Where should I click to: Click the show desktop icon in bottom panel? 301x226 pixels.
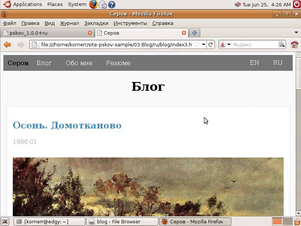pos(5,221)
